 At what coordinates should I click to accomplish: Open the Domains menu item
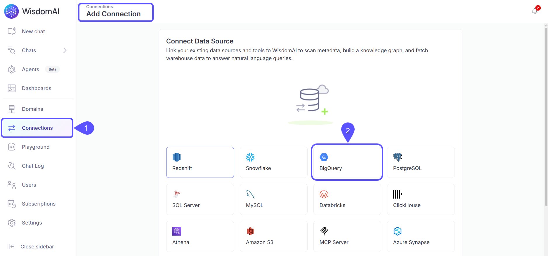coord(32,109)
